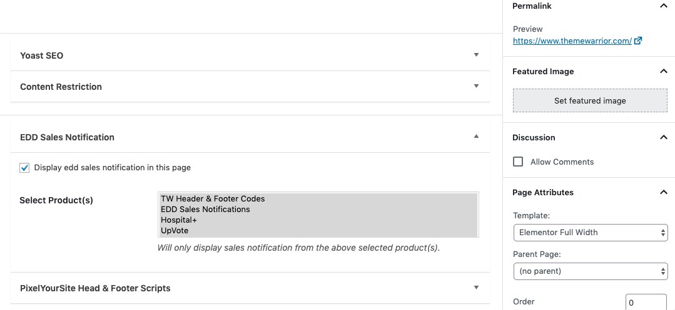Expand the Yoast SEO metabox arrow
675x310 pixels.
pos(476,55)
